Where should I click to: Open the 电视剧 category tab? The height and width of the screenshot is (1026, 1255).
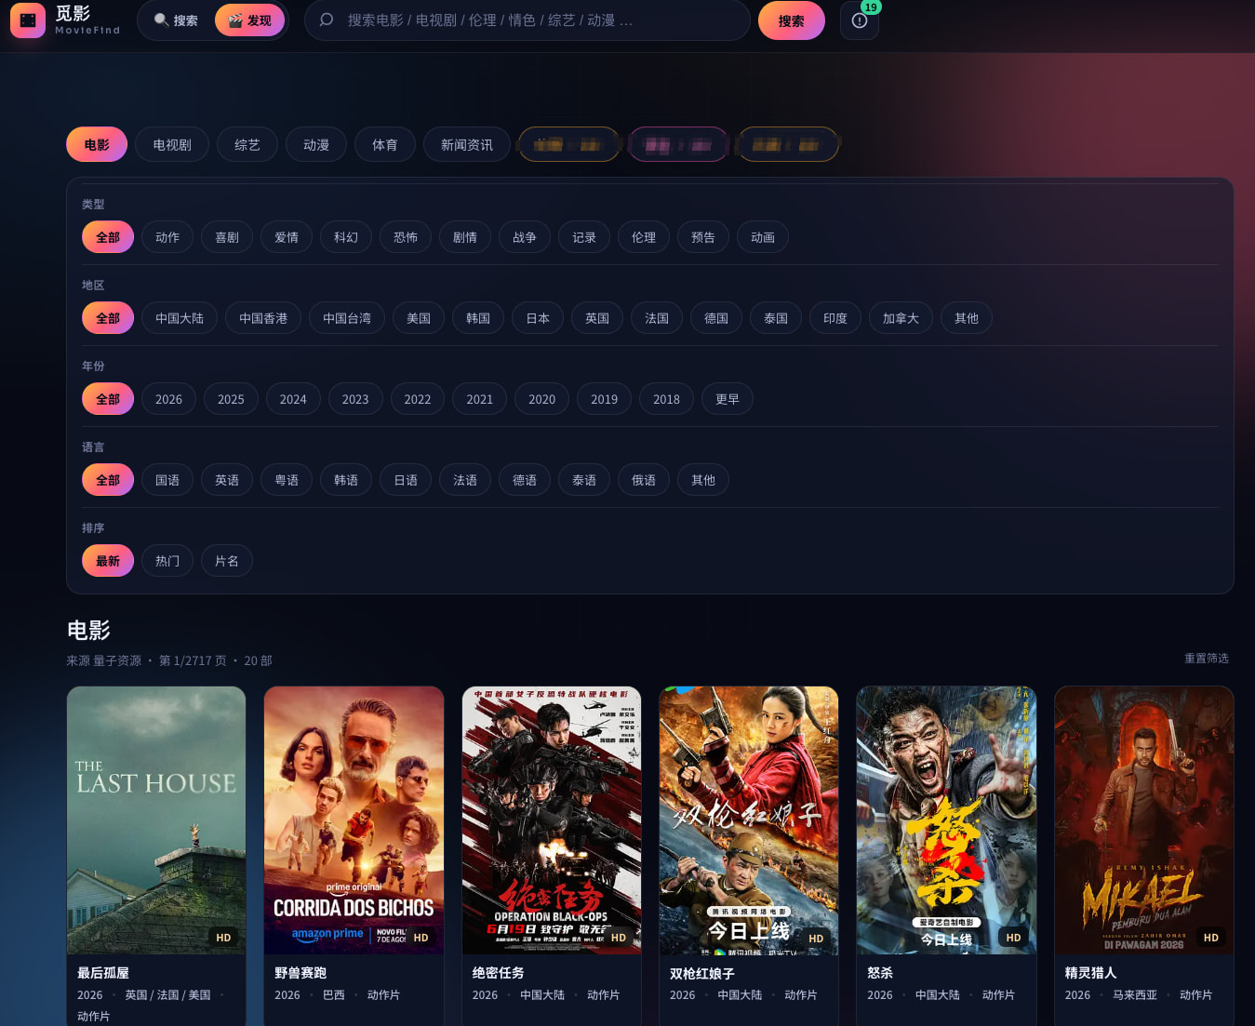pos(172,145)
